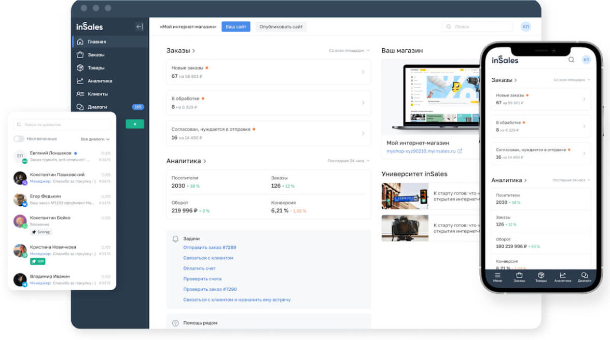The image size is (610, 340).
Task: Tap Товары icon in phone bottom bar
Action: pos(541,277)
